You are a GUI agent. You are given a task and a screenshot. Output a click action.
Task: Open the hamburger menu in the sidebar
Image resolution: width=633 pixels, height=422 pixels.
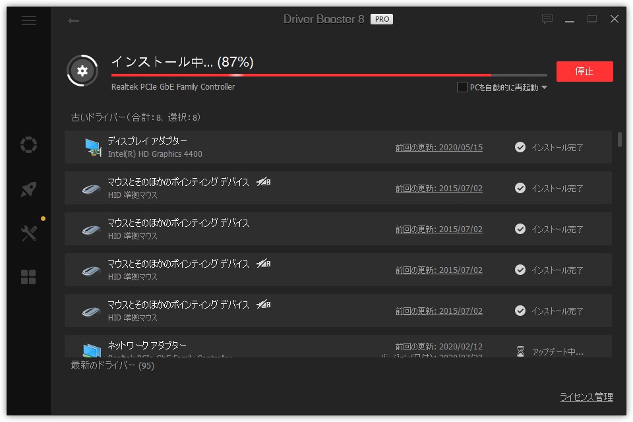[28, 20]
